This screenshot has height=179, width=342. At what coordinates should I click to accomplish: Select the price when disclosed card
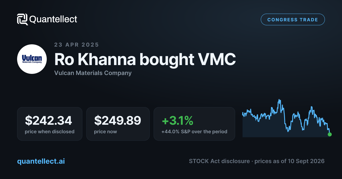pyautogui.click(x=50, y=124)
